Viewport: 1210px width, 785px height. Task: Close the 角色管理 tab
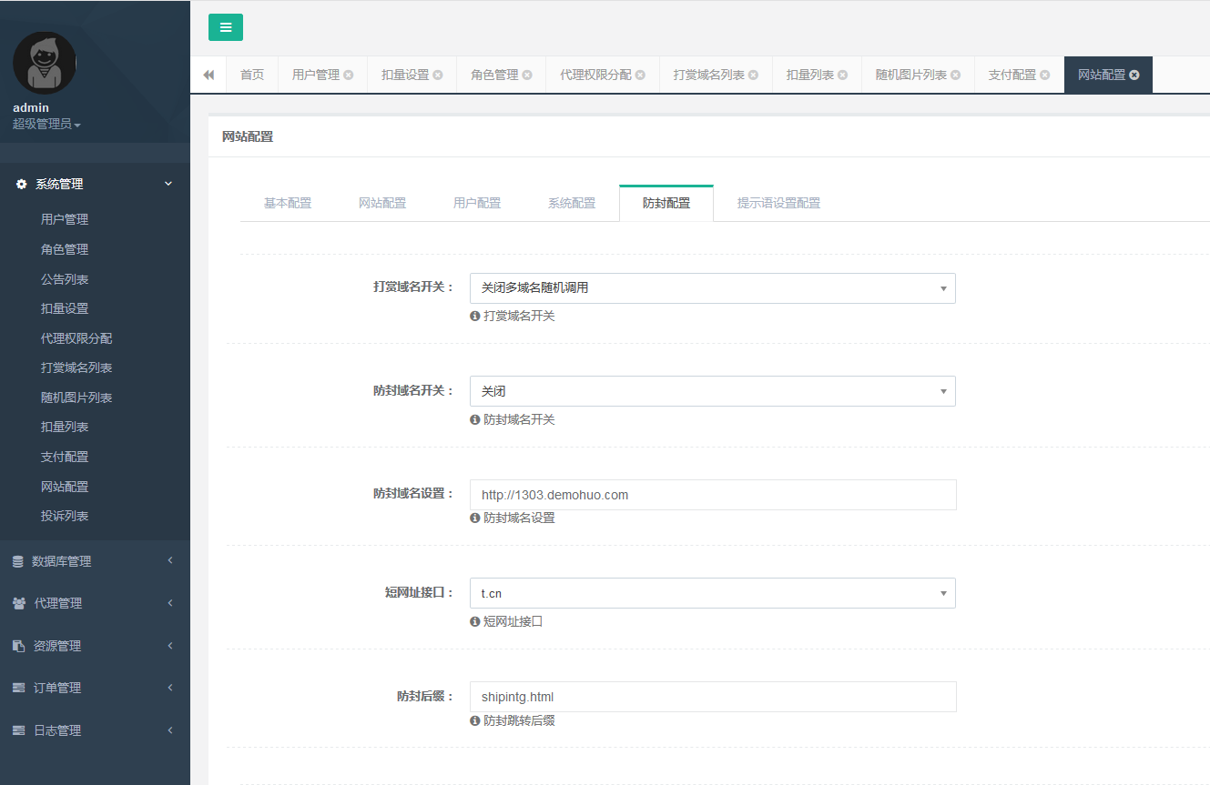[x=527, y=75]
